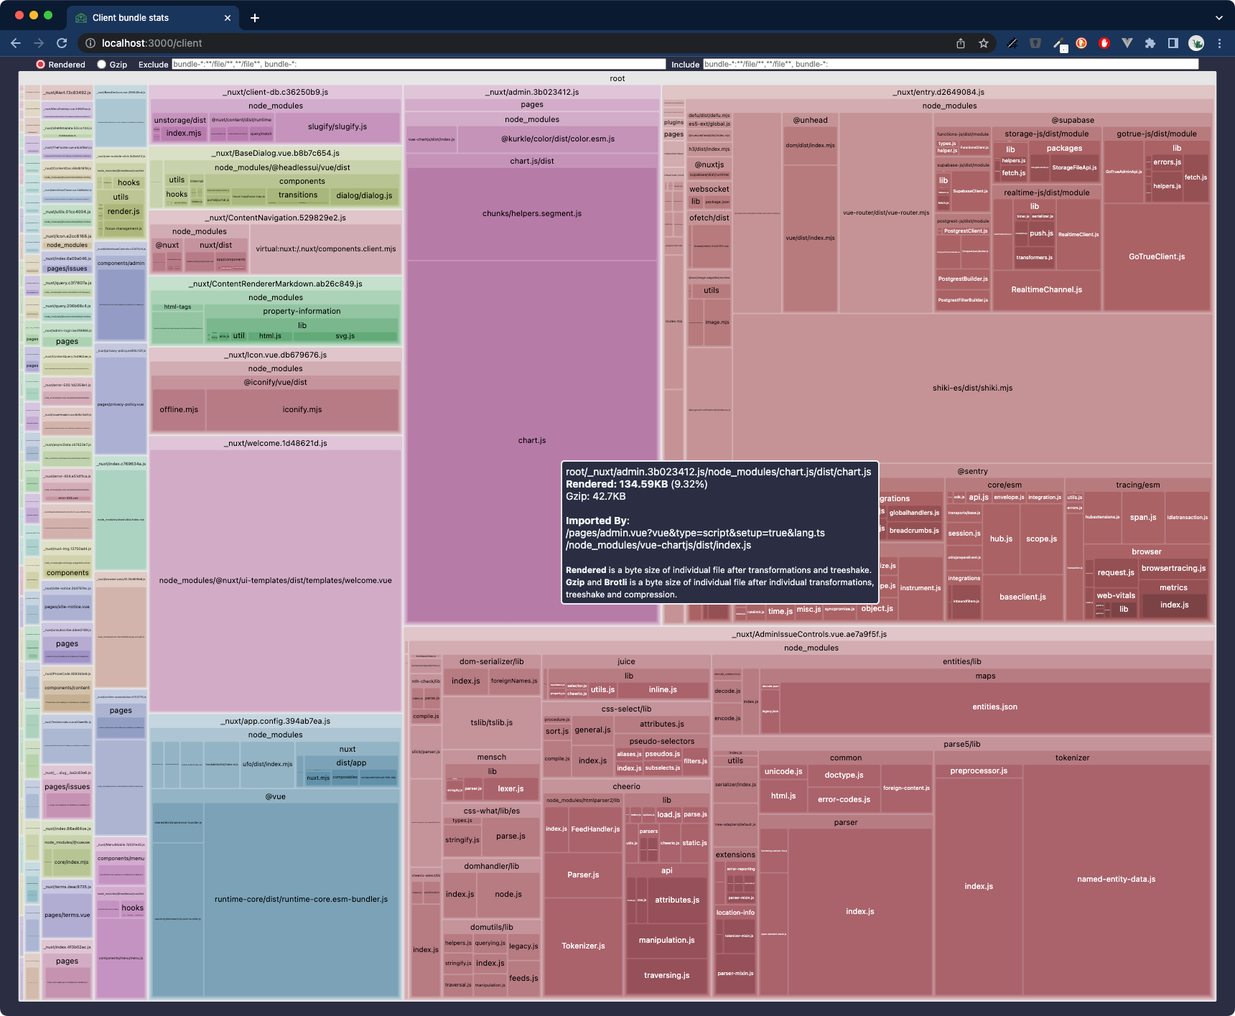Viewport: 1235px width, 1016px height.
Task: Click the _nuxt/ContentRendererMarkdown.ab26c849.js header
Action: click(276, 284)
